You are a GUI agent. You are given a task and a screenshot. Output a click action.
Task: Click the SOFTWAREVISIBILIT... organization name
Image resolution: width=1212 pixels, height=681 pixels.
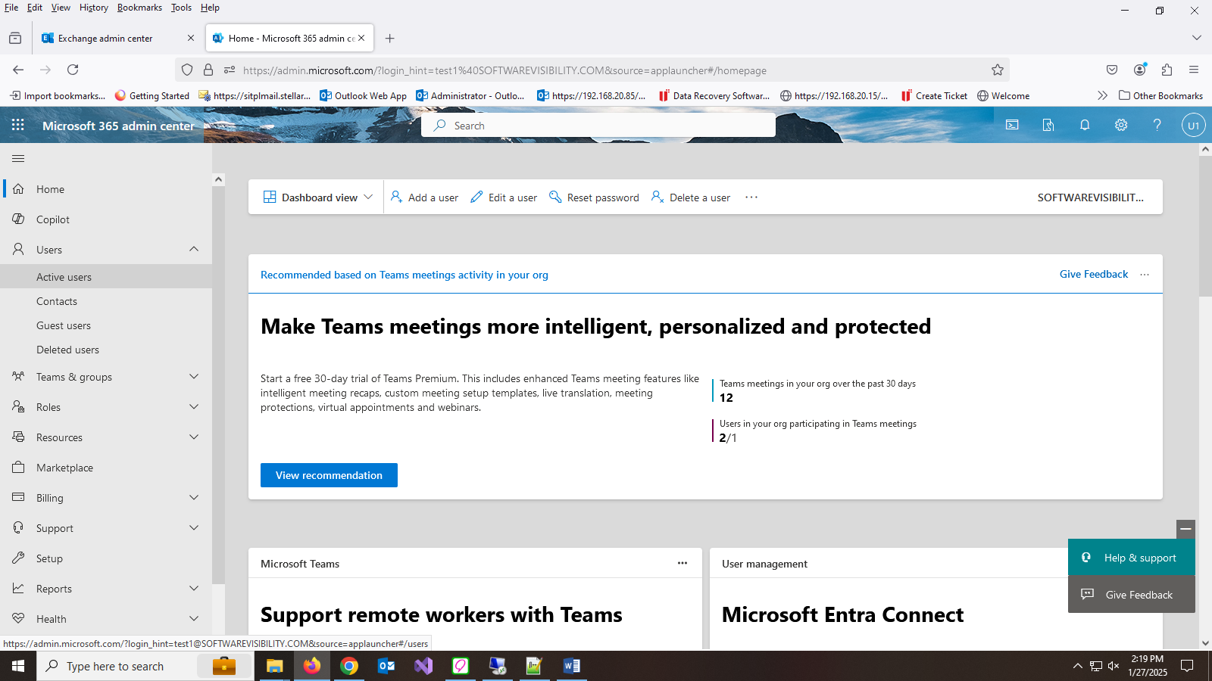[x=1091, y=197]
